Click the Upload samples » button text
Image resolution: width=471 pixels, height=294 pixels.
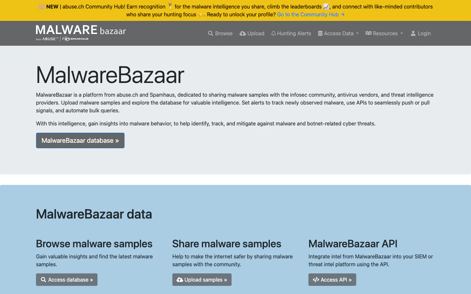(206, 280)
